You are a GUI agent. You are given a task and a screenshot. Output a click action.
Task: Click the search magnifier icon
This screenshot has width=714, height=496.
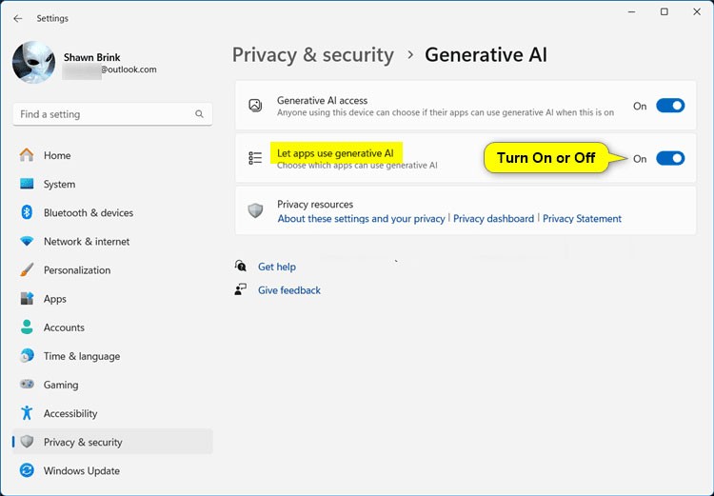coord(199,114)
